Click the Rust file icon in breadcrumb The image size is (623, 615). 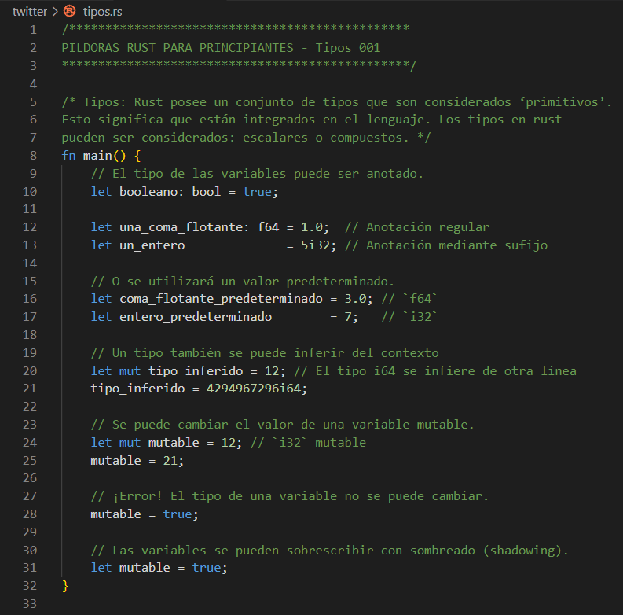click(x=70, y=11)
